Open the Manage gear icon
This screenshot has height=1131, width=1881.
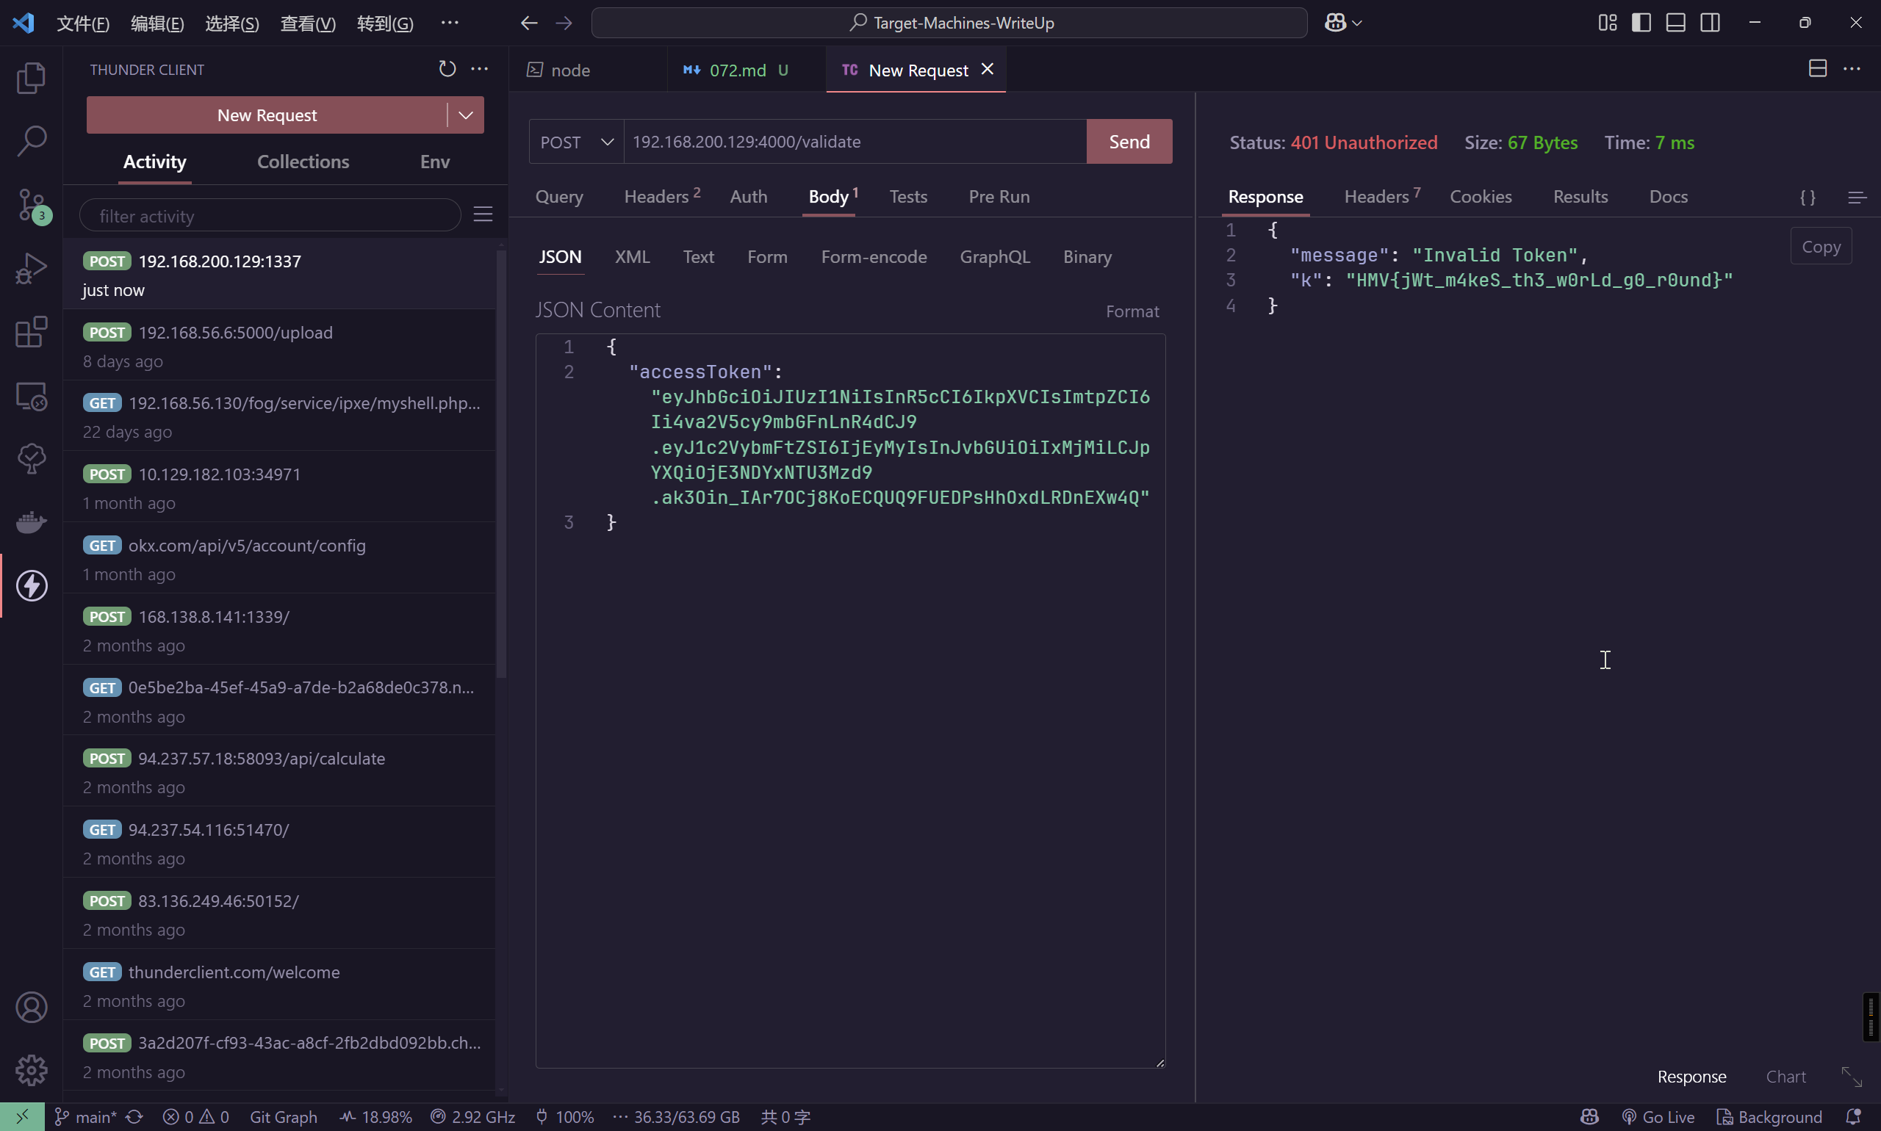point(32,1070)
